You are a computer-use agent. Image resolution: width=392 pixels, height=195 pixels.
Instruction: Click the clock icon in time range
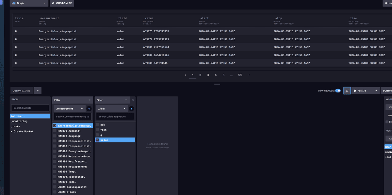[x=355, y=90]
